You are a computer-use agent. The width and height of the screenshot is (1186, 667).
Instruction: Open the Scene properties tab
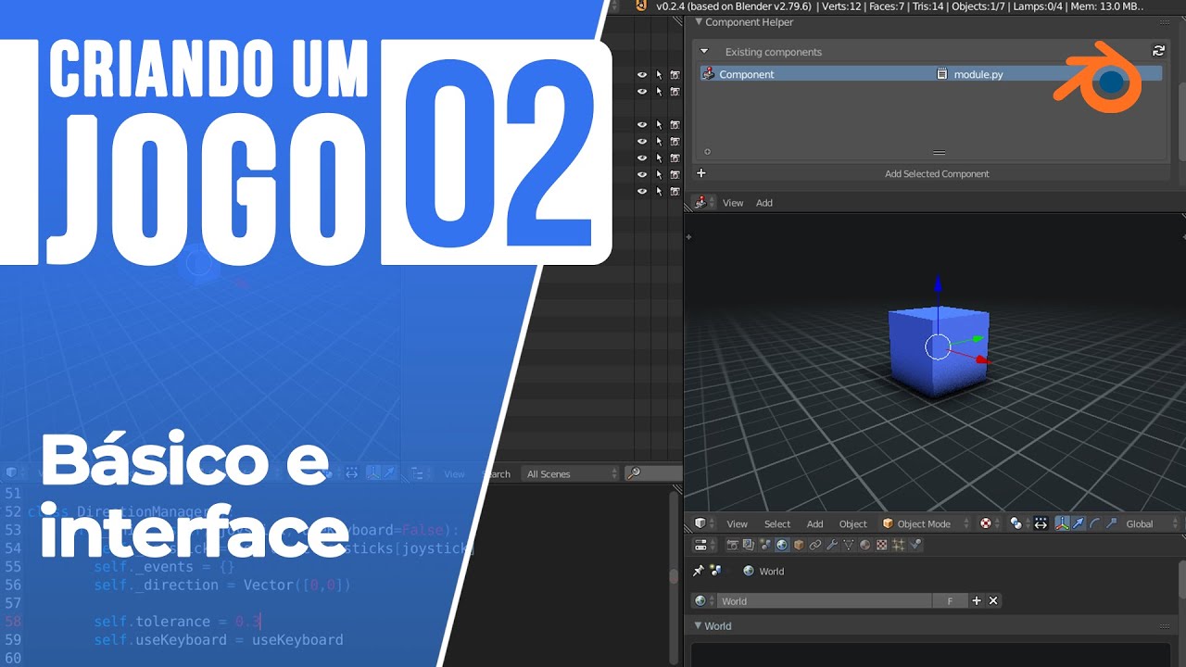click(x=765, y=545)
